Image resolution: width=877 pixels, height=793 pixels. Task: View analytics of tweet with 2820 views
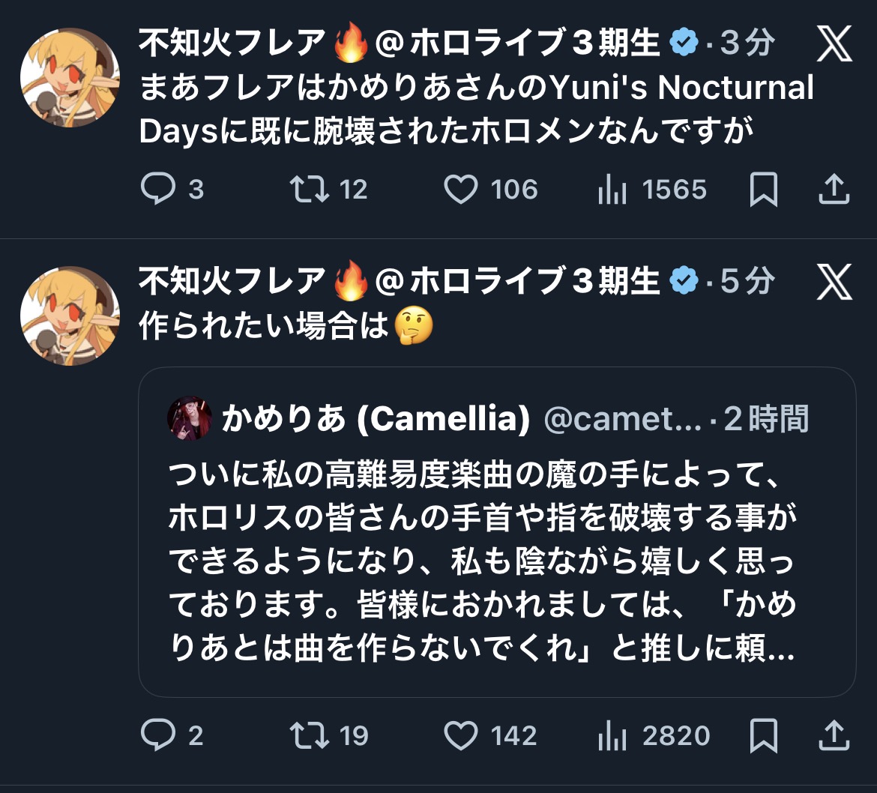[x=612, y=736]
